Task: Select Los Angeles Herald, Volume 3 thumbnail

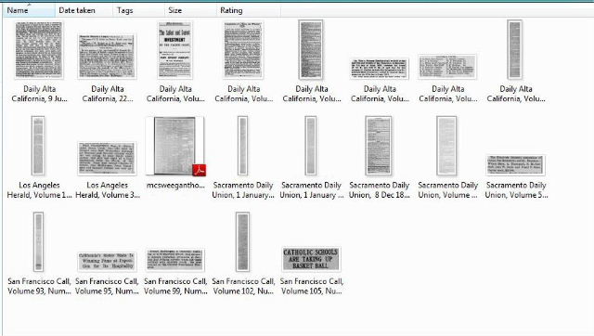Action: (x=107, y=159)
